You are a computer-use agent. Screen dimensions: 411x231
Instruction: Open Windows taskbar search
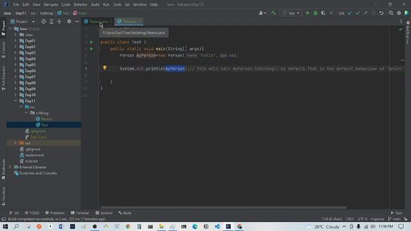pos(17,227)
